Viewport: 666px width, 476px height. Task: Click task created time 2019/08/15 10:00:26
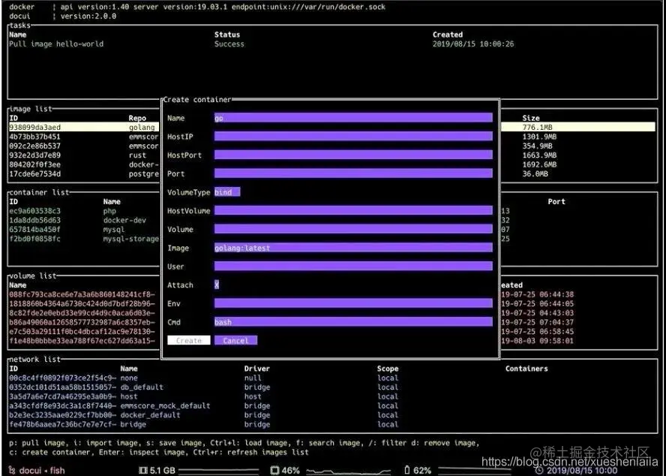[x=473, y=44]
